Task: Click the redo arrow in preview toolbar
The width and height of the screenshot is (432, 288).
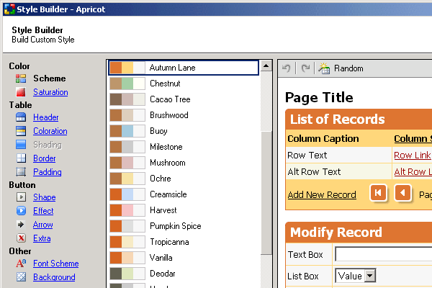Action: click(305, 68)
